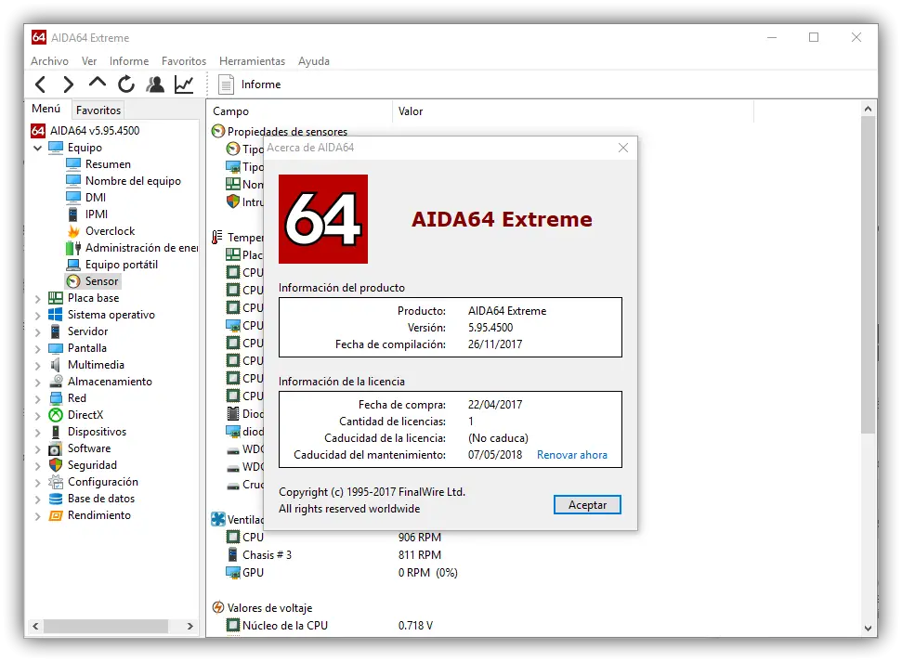
Task: Select the Overclock flame icon
Action: pos(73,230)
